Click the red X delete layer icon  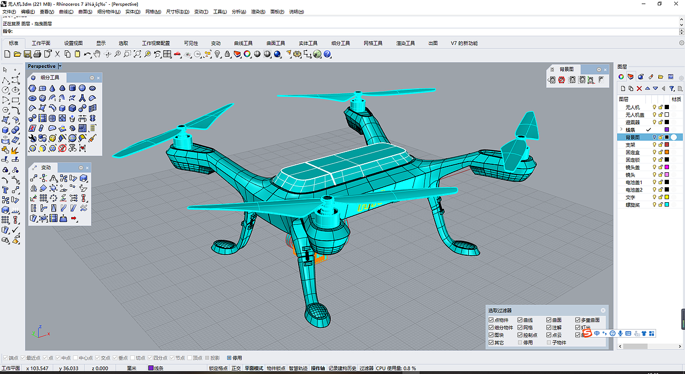pyautogui.click(x=639, y=88)
